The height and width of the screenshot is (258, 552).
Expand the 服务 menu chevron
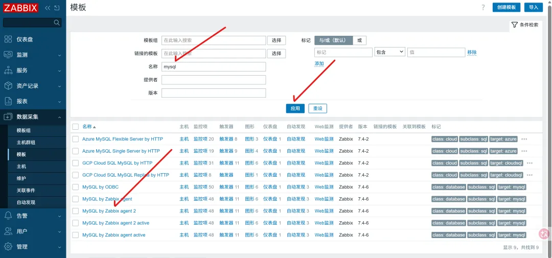pyautogui.click(x=59, y=71)
